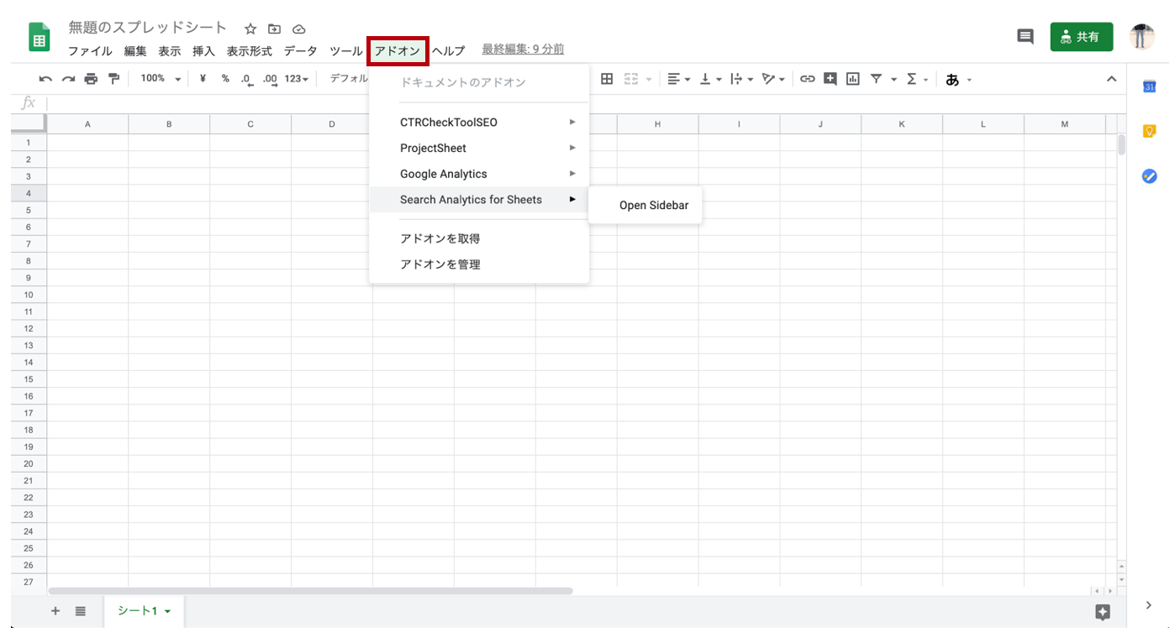
Task: Click the 無題のスプレッドシート title
Action: pyautogui.click(x=148, y=28)
